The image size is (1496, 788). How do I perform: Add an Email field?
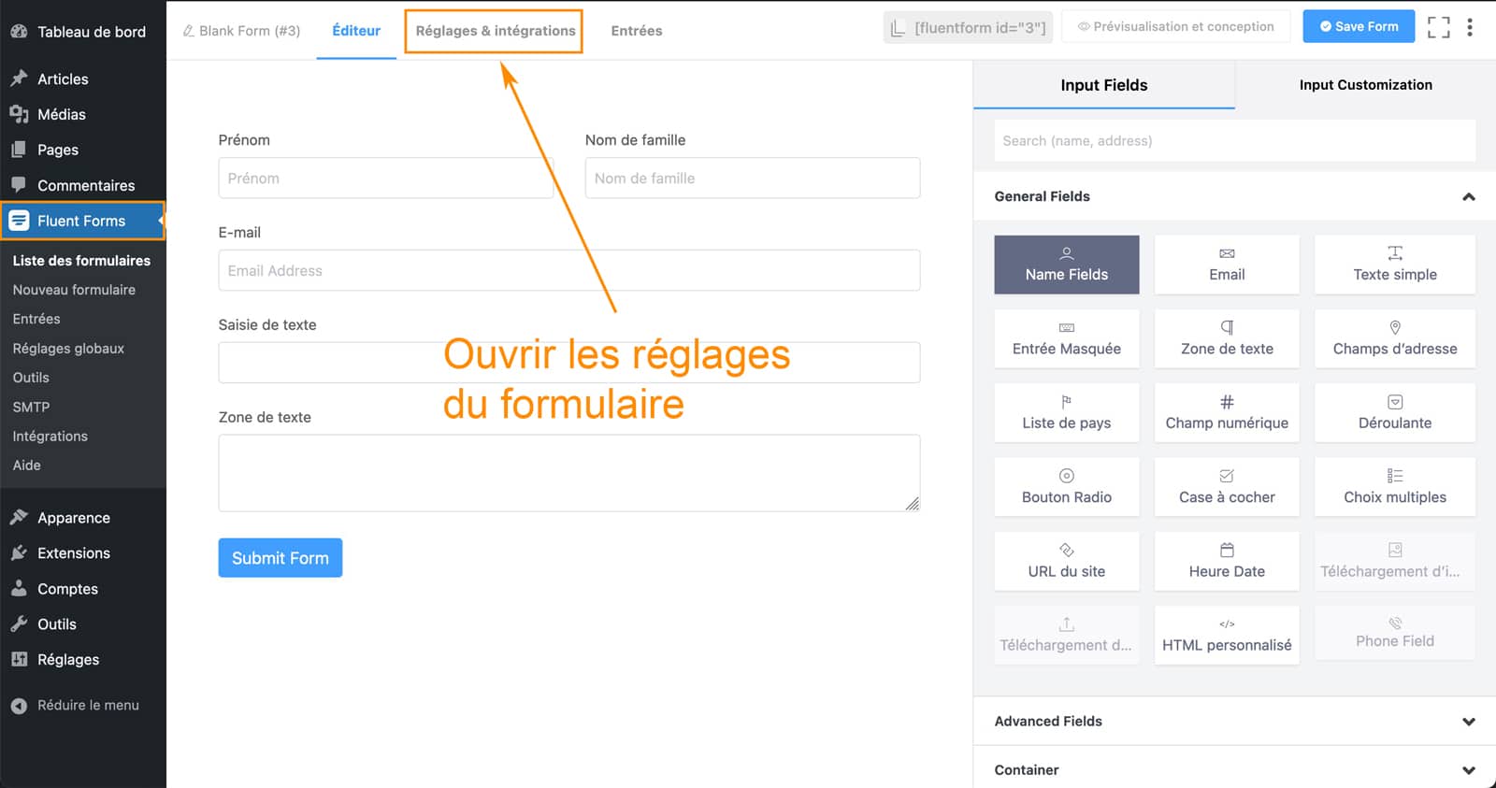pyautogui.click(x=1227, y=265)
